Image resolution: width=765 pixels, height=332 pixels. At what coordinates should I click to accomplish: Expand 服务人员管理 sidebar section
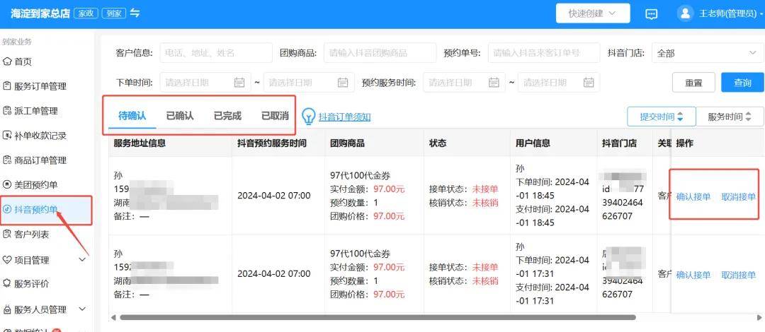[x=45, y=309]
